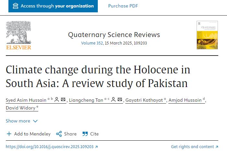Click author name David Widory
This screenshot has height=153, width=227.
pyautogui.click(x=20, y=108)
